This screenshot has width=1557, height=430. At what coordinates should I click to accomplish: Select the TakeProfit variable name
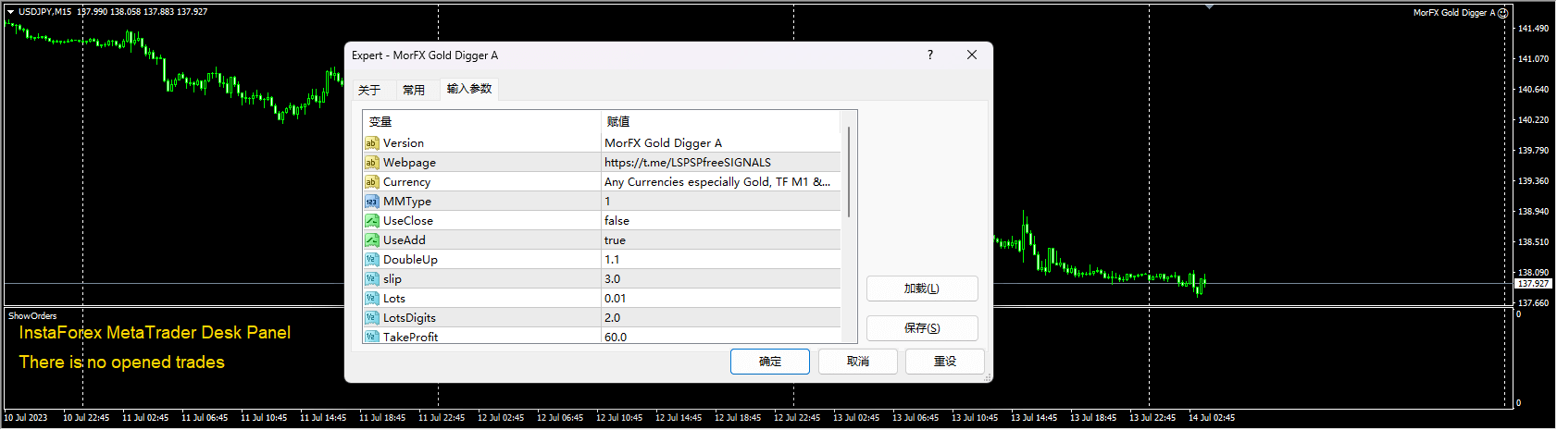click(x=411, y=337)
